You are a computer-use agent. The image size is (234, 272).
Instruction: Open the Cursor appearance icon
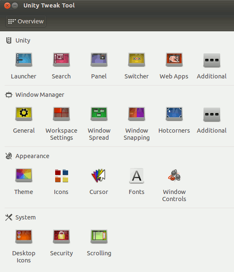tap(99, 176)
